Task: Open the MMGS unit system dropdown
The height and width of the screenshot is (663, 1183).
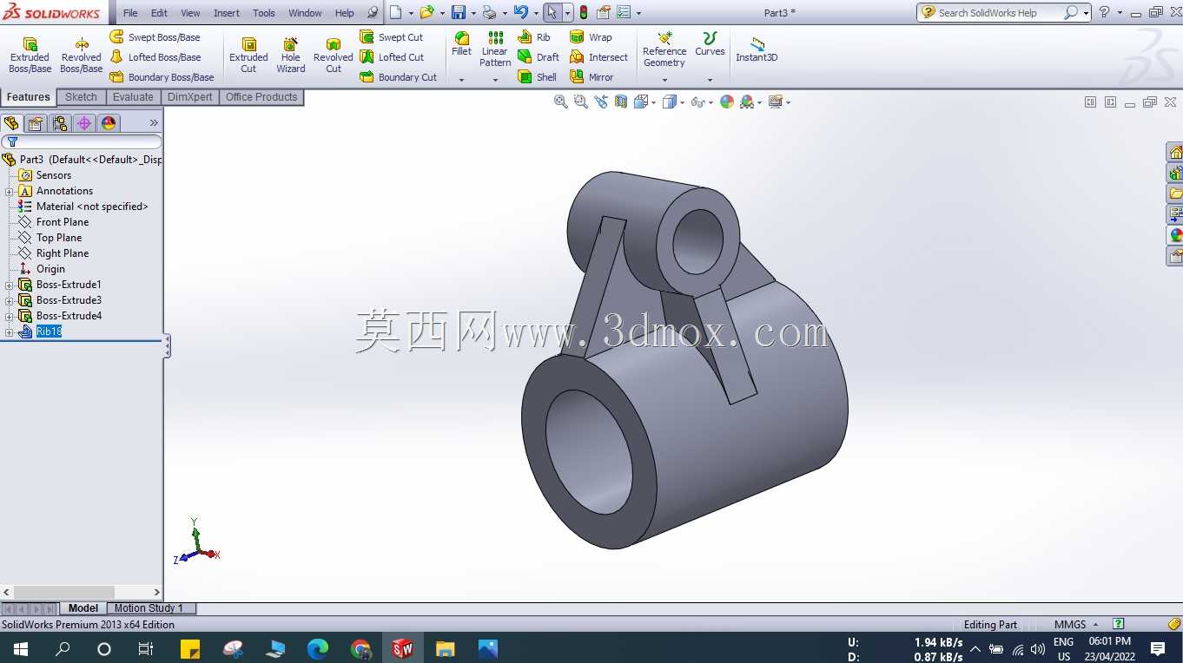Action: tap(1076, 624)
